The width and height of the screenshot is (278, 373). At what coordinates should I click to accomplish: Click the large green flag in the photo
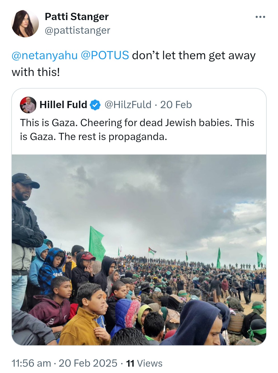97,244
